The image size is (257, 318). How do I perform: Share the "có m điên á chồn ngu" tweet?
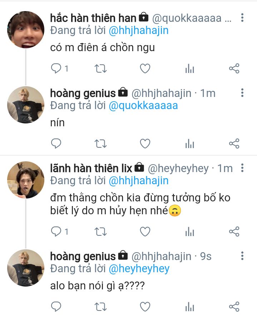(x=234, y=68)
